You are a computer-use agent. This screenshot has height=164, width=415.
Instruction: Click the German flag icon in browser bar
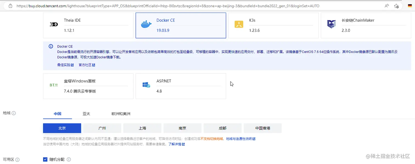coord(410,6)
